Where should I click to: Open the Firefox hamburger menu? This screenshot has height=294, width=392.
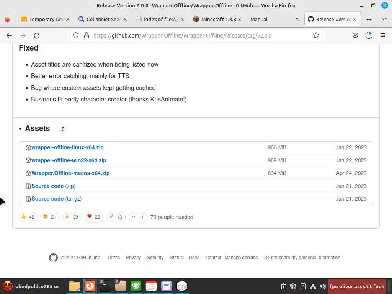tap(383, 36)
